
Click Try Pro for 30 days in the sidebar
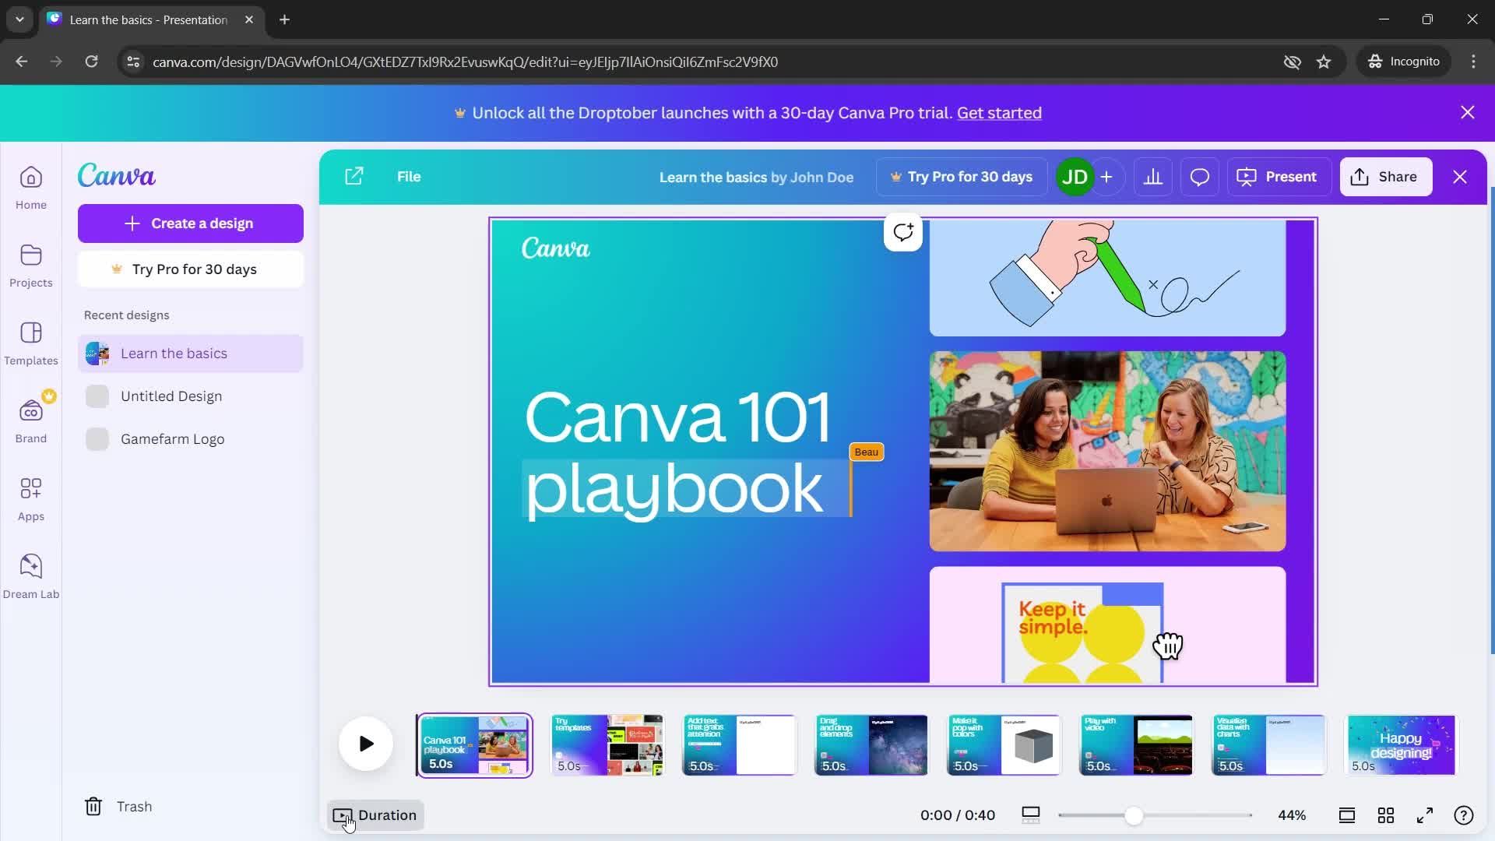(x=191, y=269)
